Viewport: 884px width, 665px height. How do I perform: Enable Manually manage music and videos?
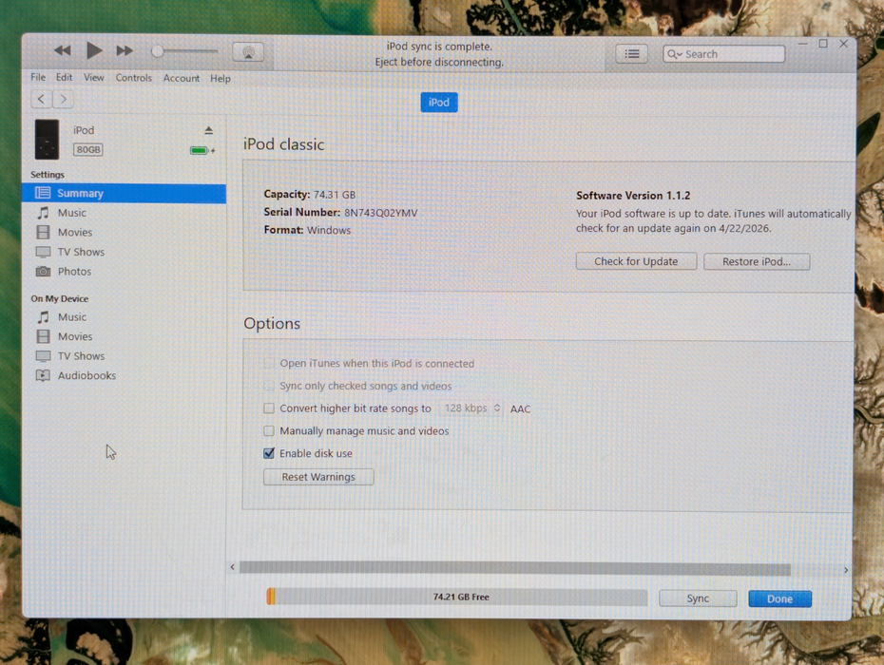269,430
